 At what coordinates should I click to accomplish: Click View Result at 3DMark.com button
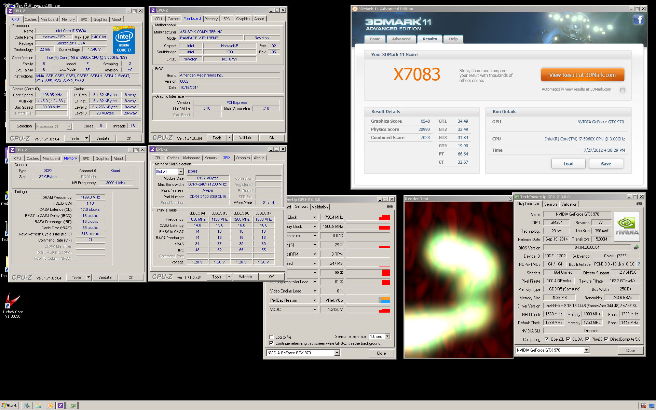tap(582, 75)
